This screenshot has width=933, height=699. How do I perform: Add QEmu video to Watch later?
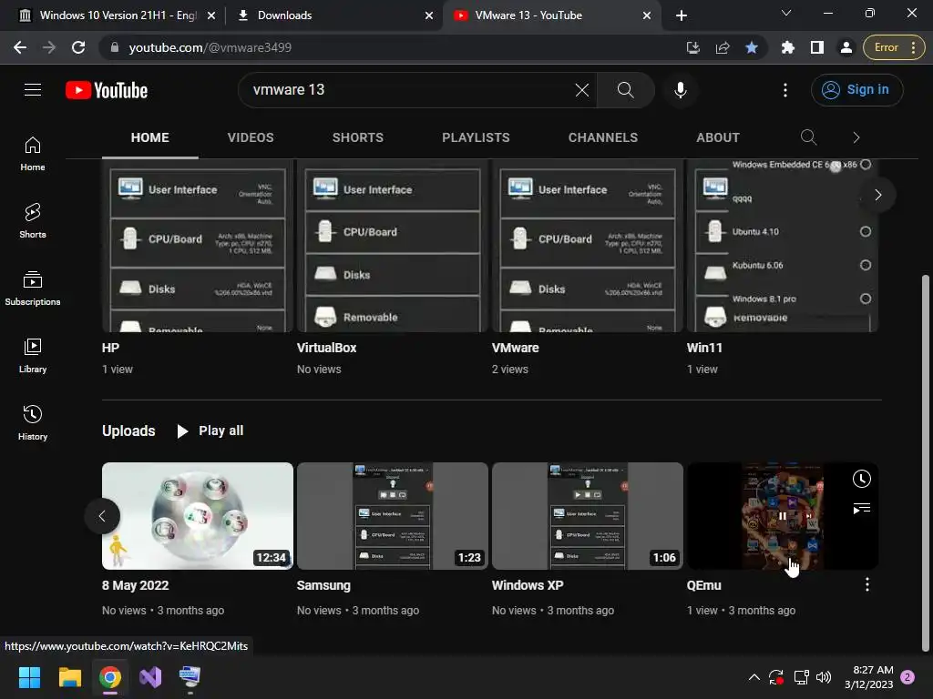pyautogui.click(x=861, y=479)
